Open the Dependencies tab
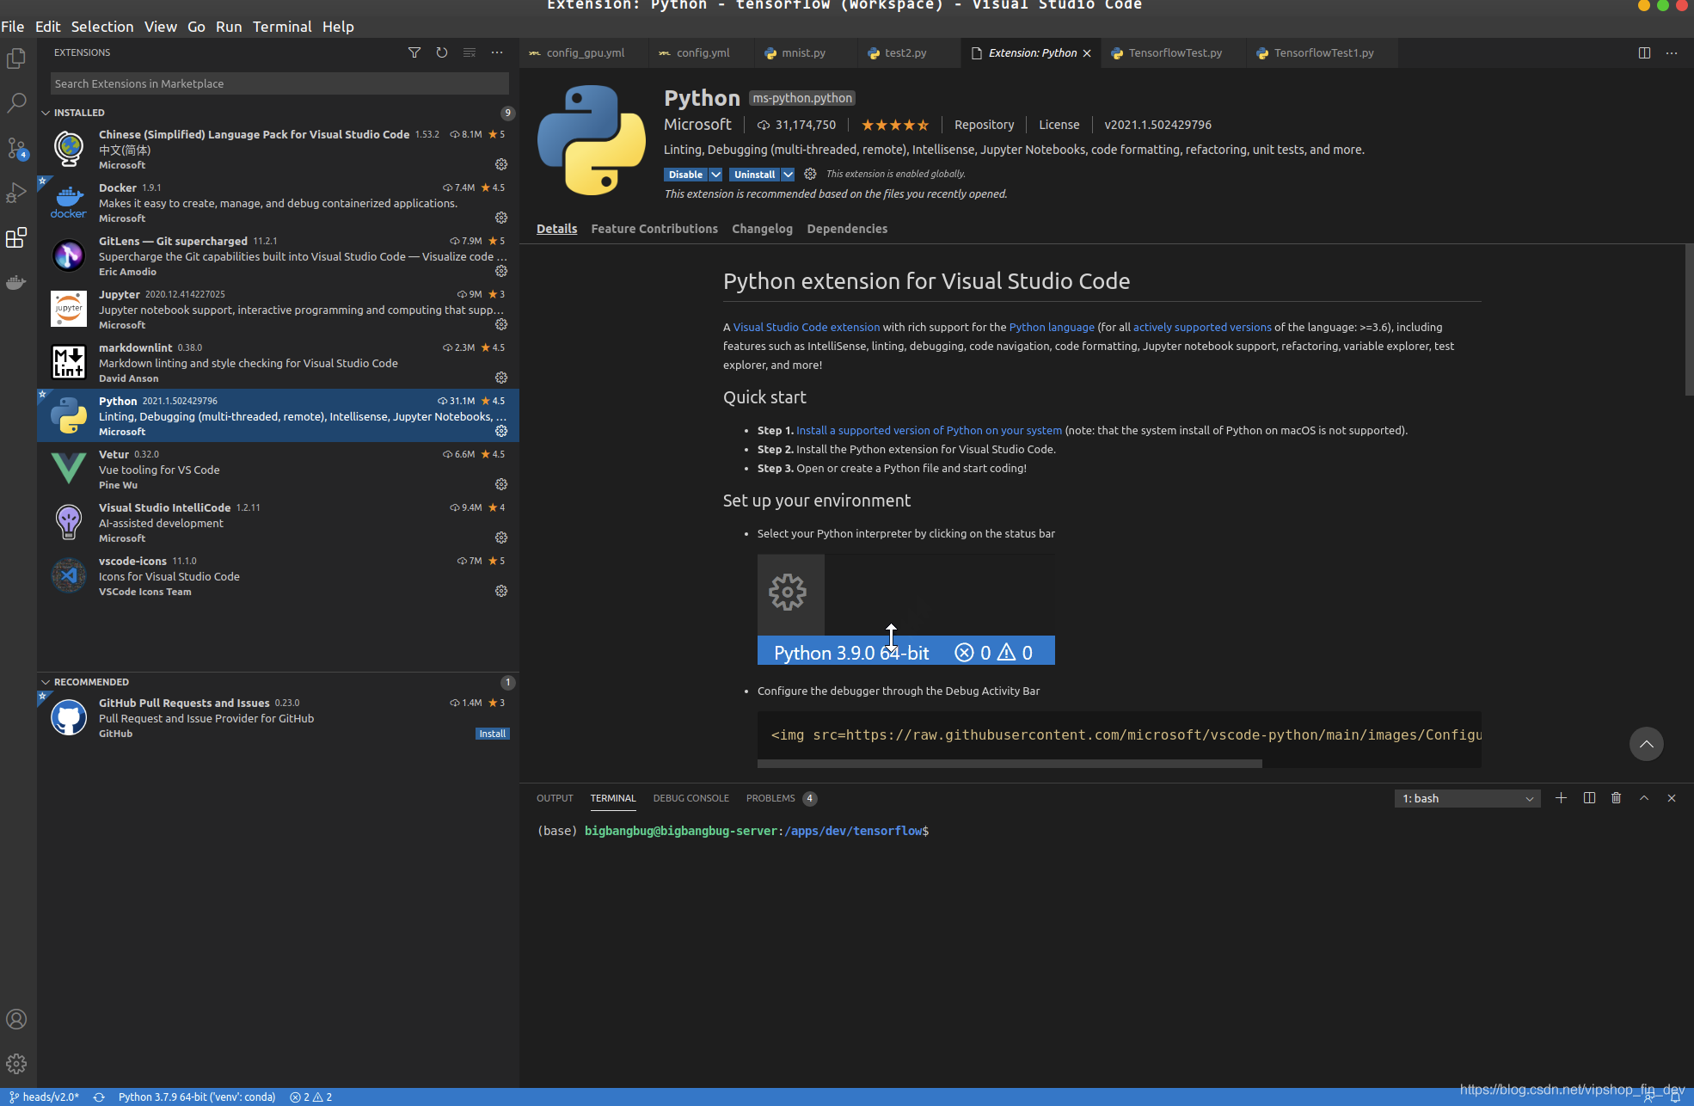Screen dimensions: 1694x1106 [x=847, y=229]
